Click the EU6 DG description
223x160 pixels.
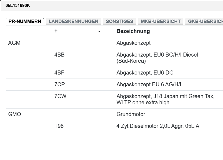(147, 73)
